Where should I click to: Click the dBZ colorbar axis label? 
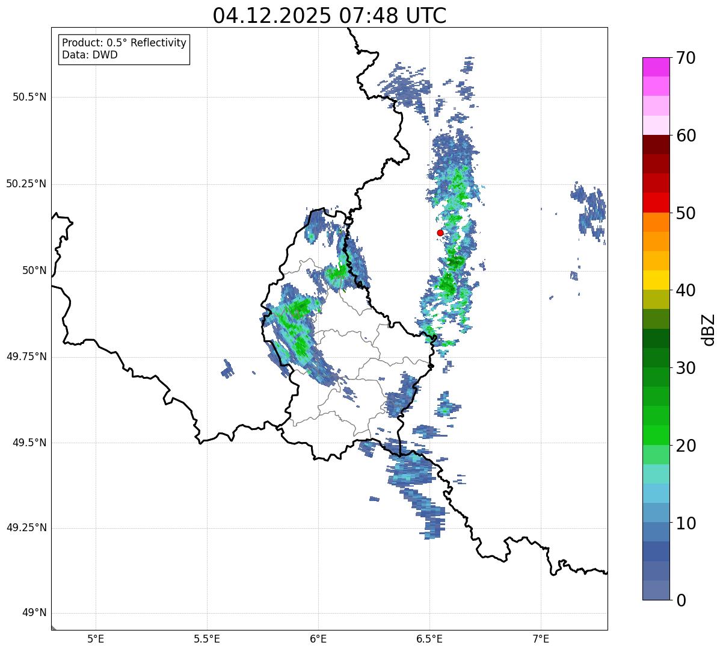709,329
